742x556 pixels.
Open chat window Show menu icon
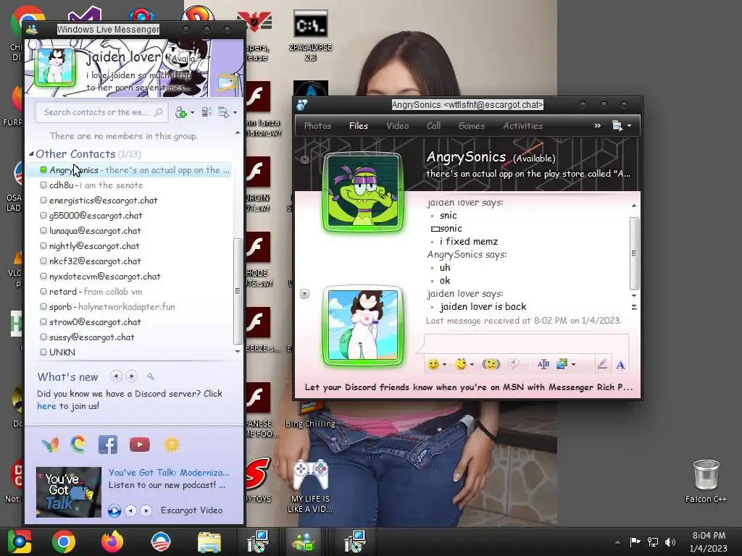[x=617, y=126]
